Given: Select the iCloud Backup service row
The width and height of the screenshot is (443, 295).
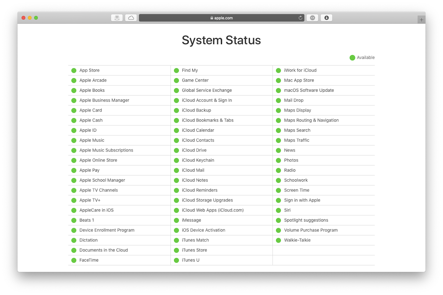Looking at the screenshot, I should tap(196, 110).
